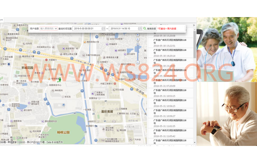
Task: Click the map zoom-in plus button
Action: pyautogui.click(x=137, y=39)
